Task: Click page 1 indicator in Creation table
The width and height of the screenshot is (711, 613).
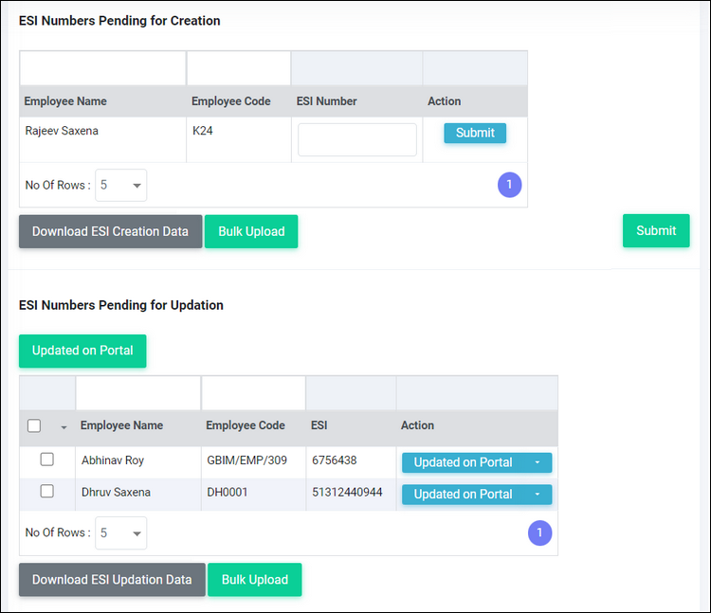Action: (x=509, y=185)
